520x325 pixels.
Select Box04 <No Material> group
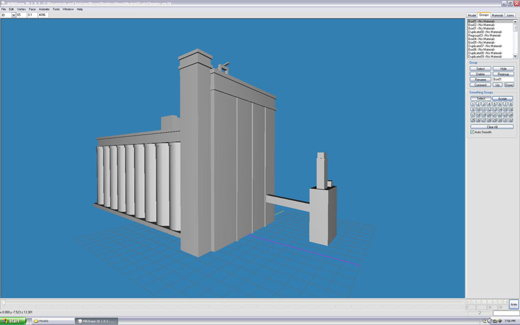[490, 39]
